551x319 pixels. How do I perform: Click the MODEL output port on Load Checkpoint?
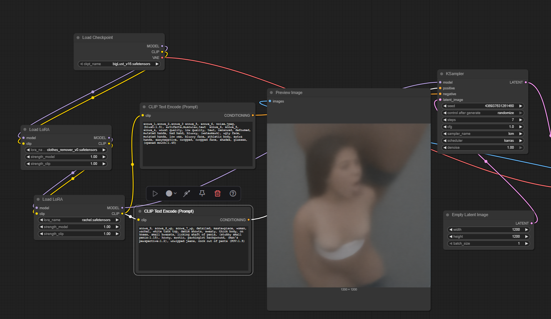tap(162, 46)
